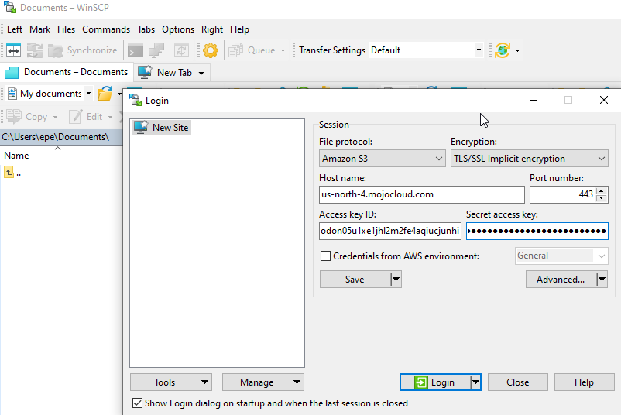Open the Help menu
Screen dimensions: 621x415
(239, 29)
